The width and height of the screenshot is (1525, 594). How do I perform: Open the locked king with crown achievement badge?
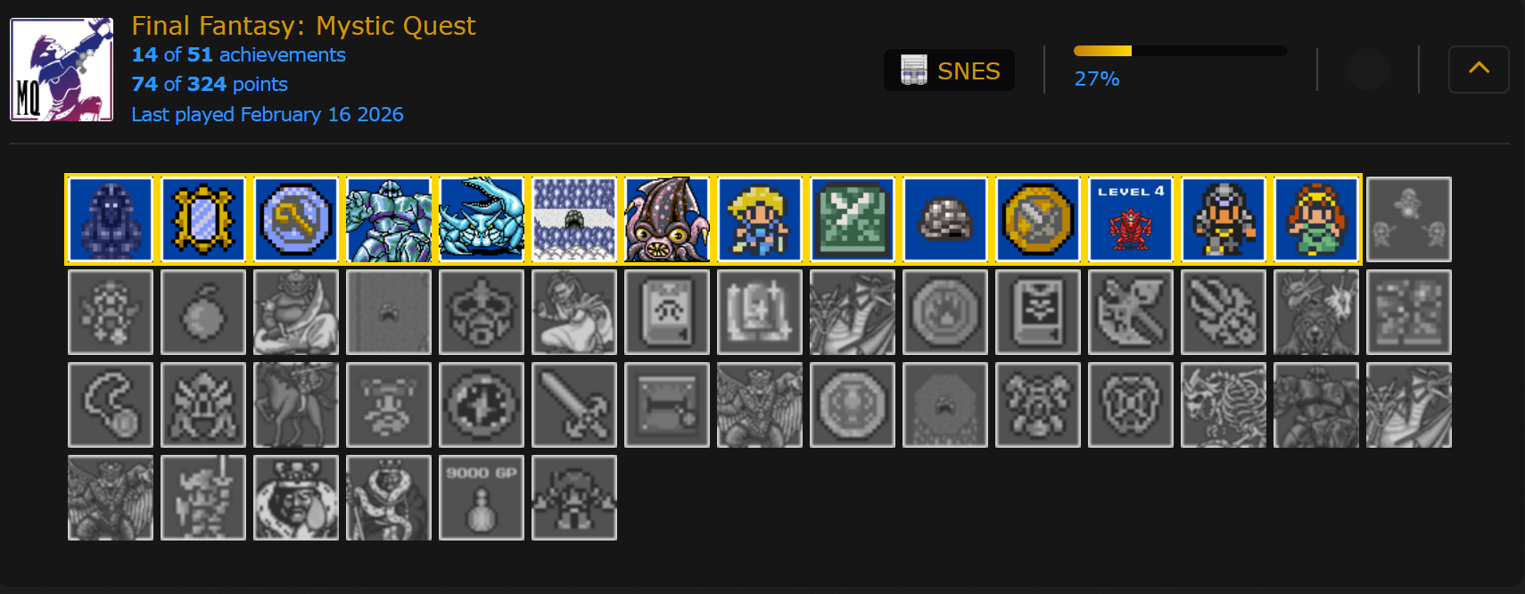[x=296, y=498]
